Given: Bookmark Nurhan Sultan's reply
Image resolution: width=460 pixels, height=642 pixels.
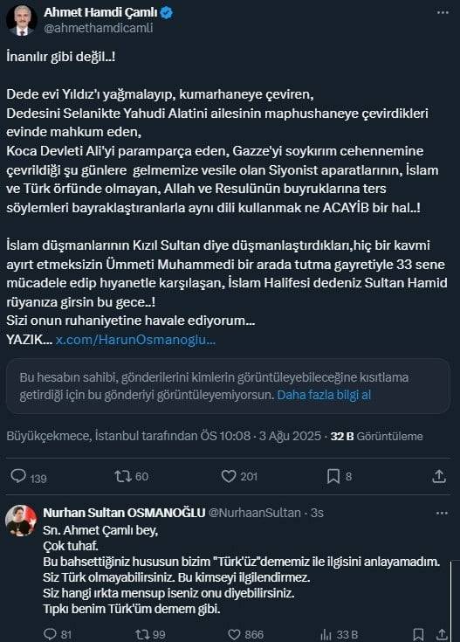Looking at the screenshot, I should [418, 634].
